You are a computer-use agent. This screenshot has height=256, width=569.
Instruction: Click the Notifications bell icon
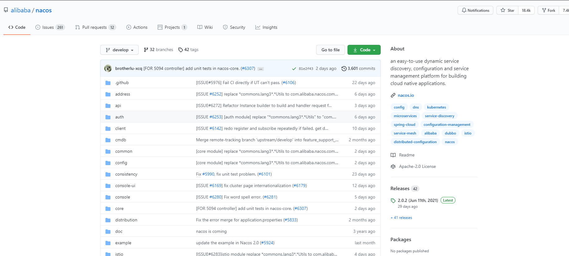(x=464, y=10)
